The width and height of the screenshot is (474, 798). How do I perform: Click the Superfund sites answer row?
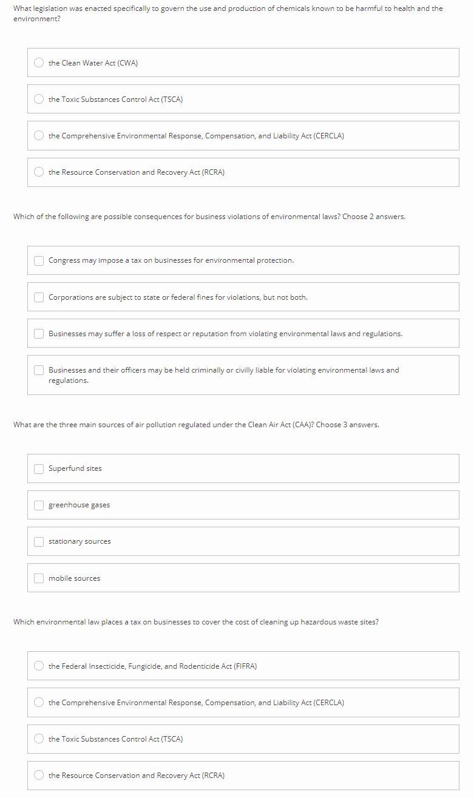coord(243,468)
